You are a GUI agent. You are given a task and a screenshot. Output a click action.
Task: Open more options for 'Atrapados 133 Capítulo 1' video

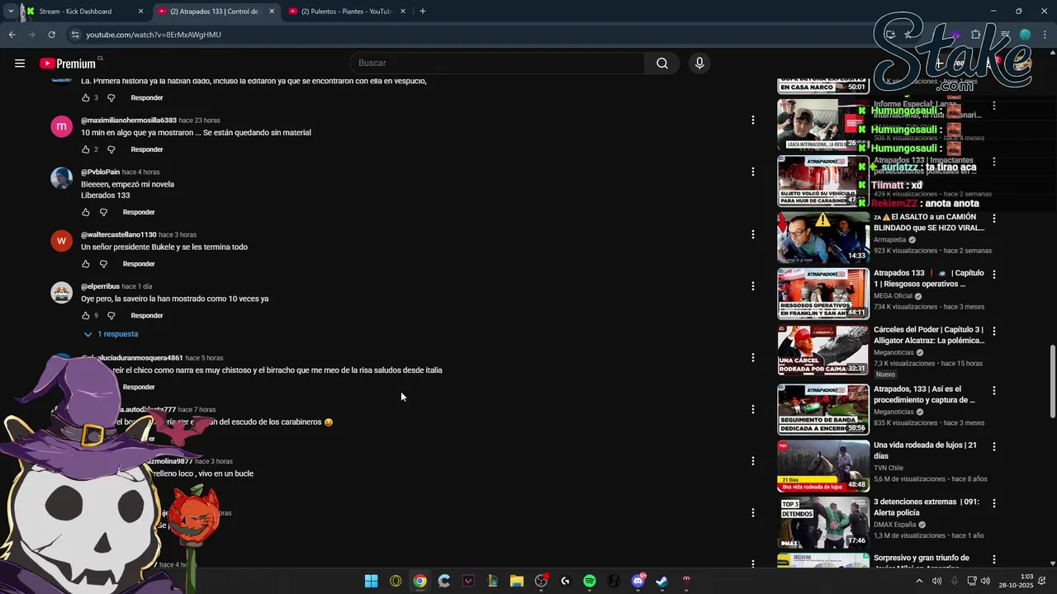994,274
